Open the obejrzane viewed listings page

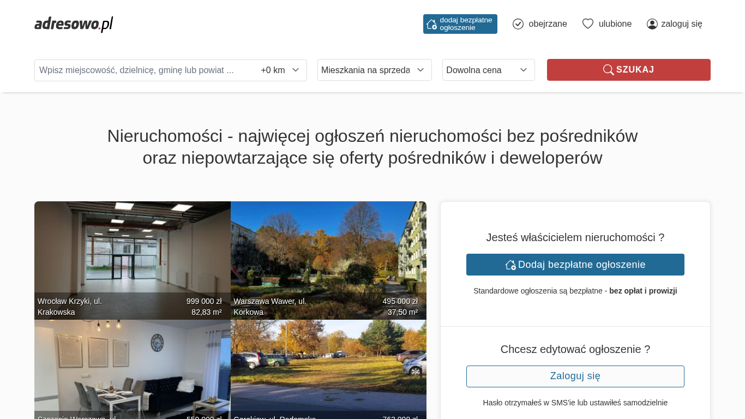[x=547, y=24]
